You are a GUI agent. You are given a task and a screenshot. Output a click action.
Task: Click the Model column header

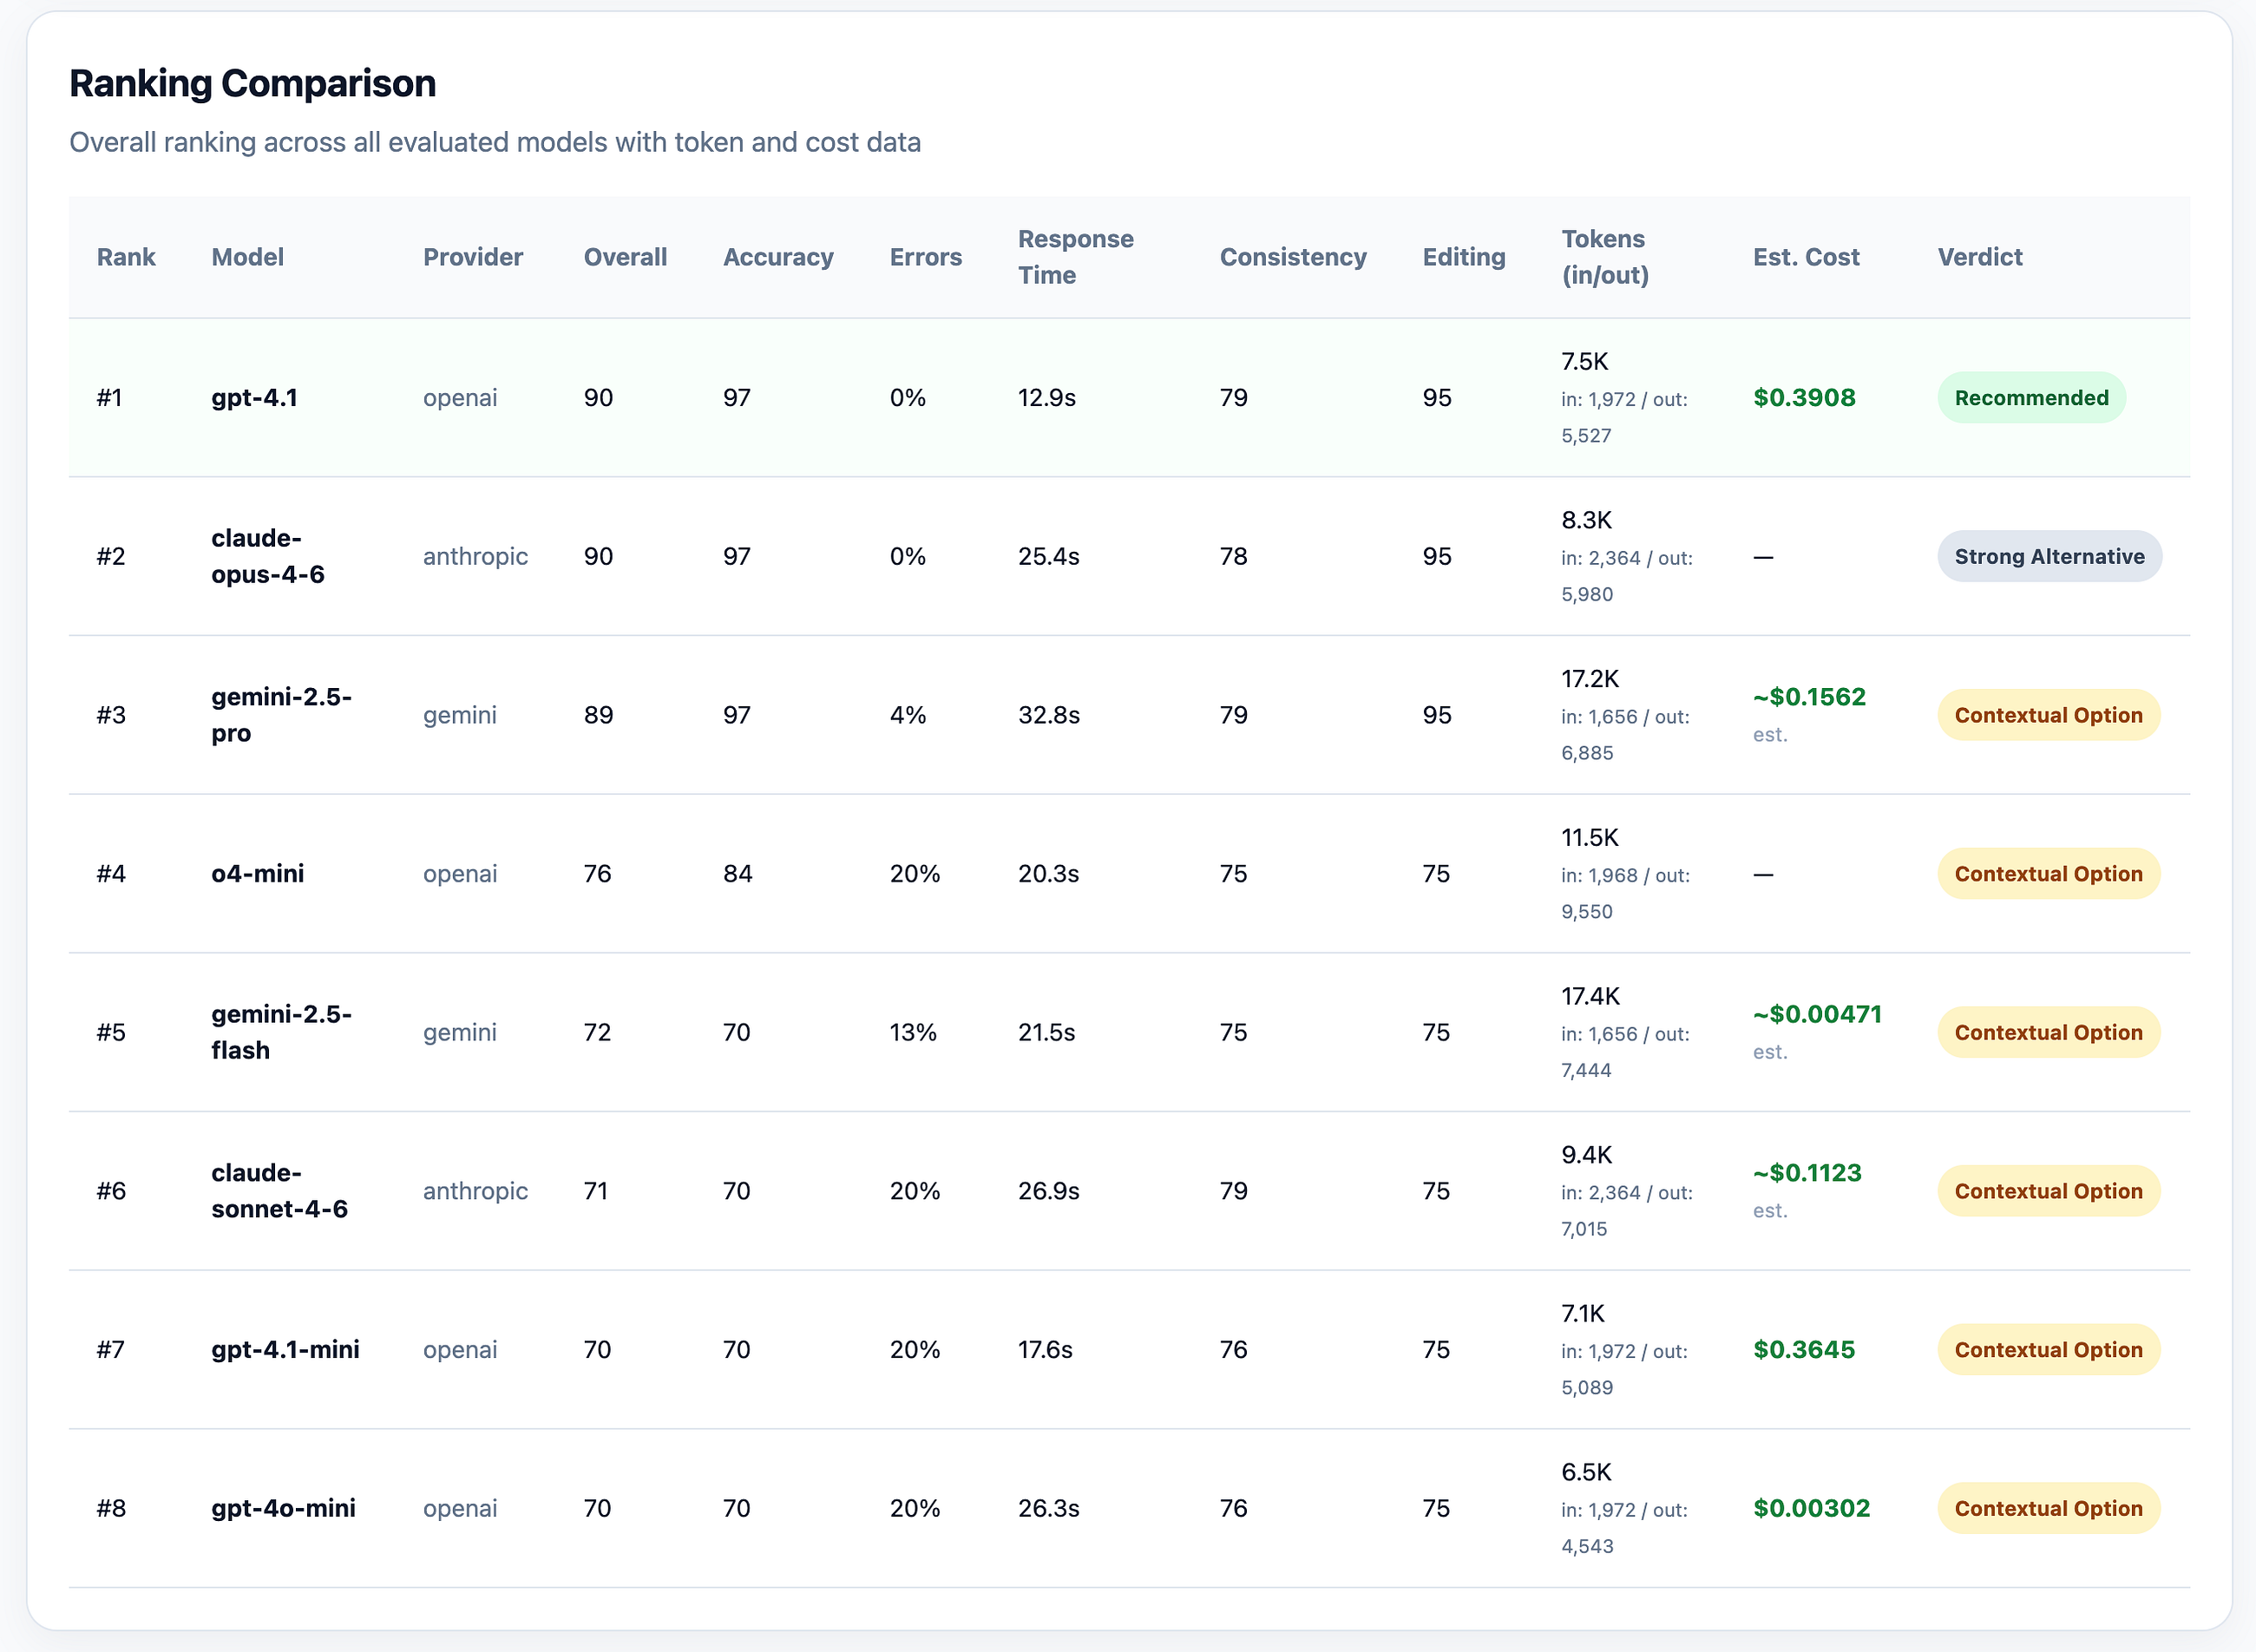248,257
